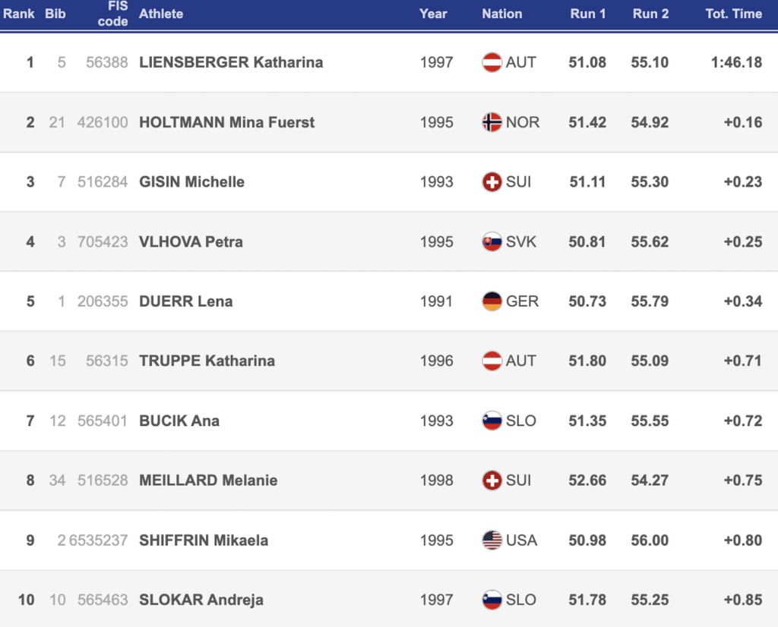Sort by the Tot. Time column header
The width and height of the screenshot is (778, 627).
733,14
